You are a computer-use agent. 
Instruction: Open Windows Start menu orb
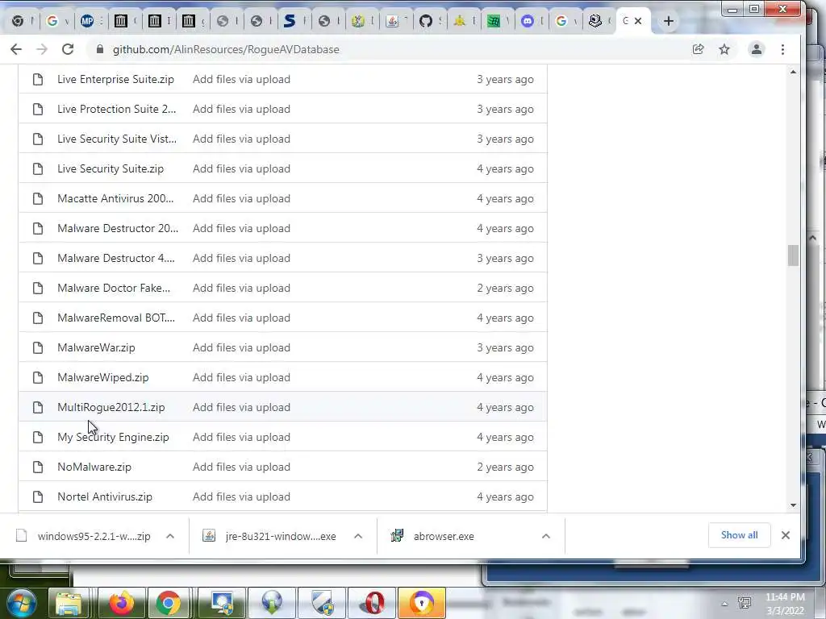coord(20,602)
